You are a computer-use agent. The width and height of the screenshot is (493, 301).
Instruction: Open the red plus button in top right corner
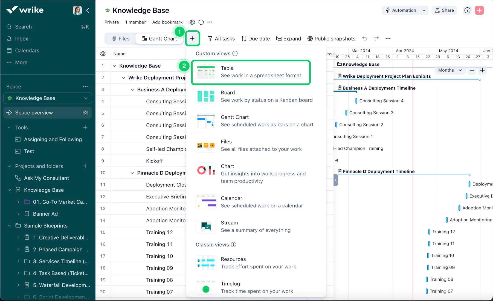[479, 10]
